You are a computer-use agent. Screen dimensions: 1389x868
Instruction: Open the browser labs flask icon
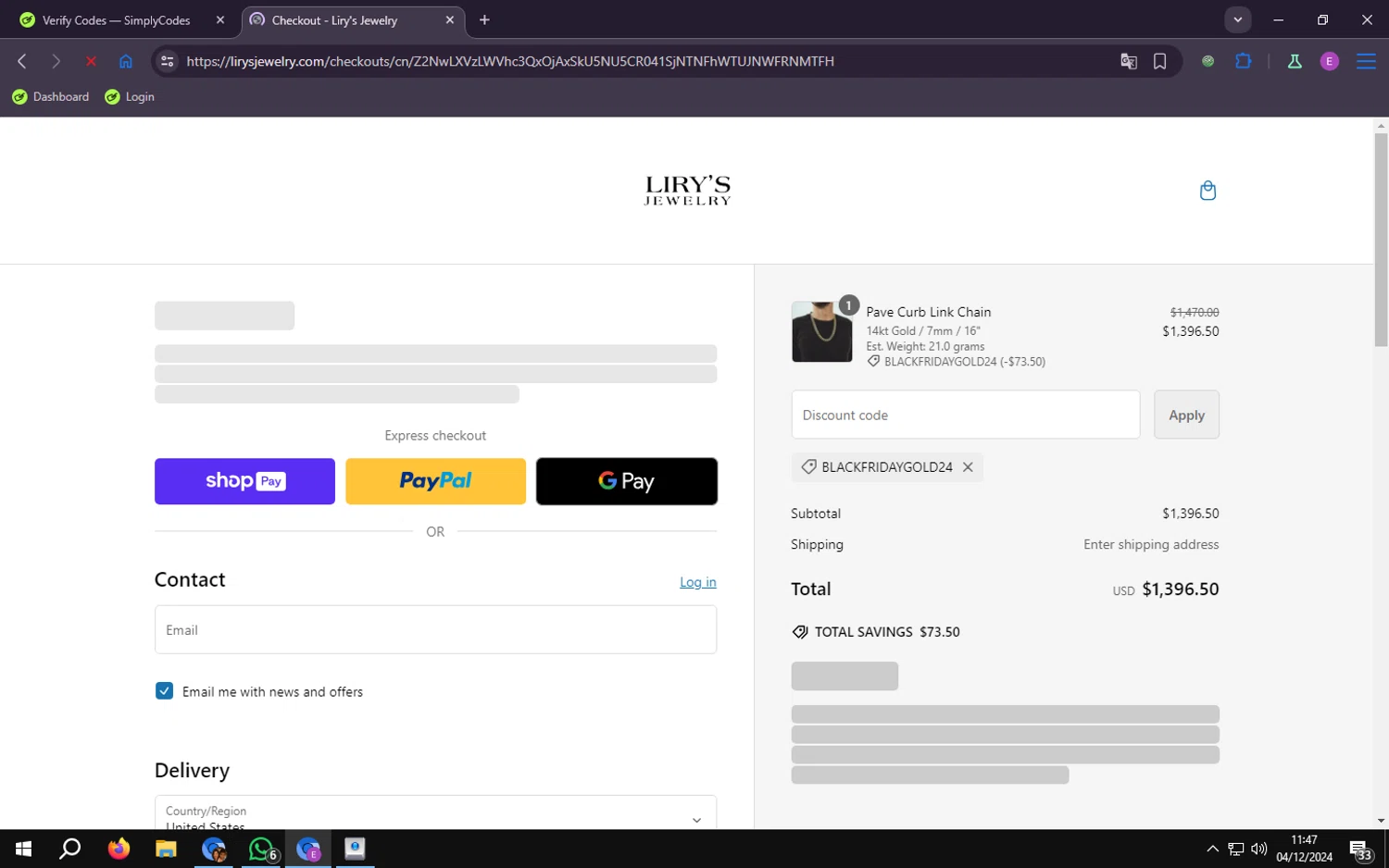point(1295,61)
